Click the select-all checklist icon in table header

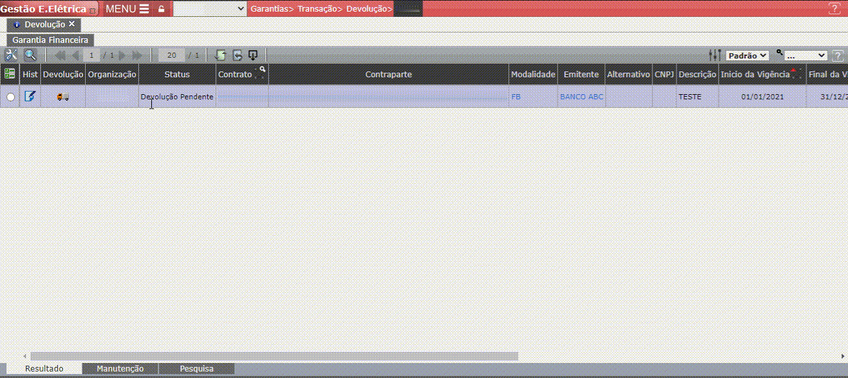coord(10,74)
